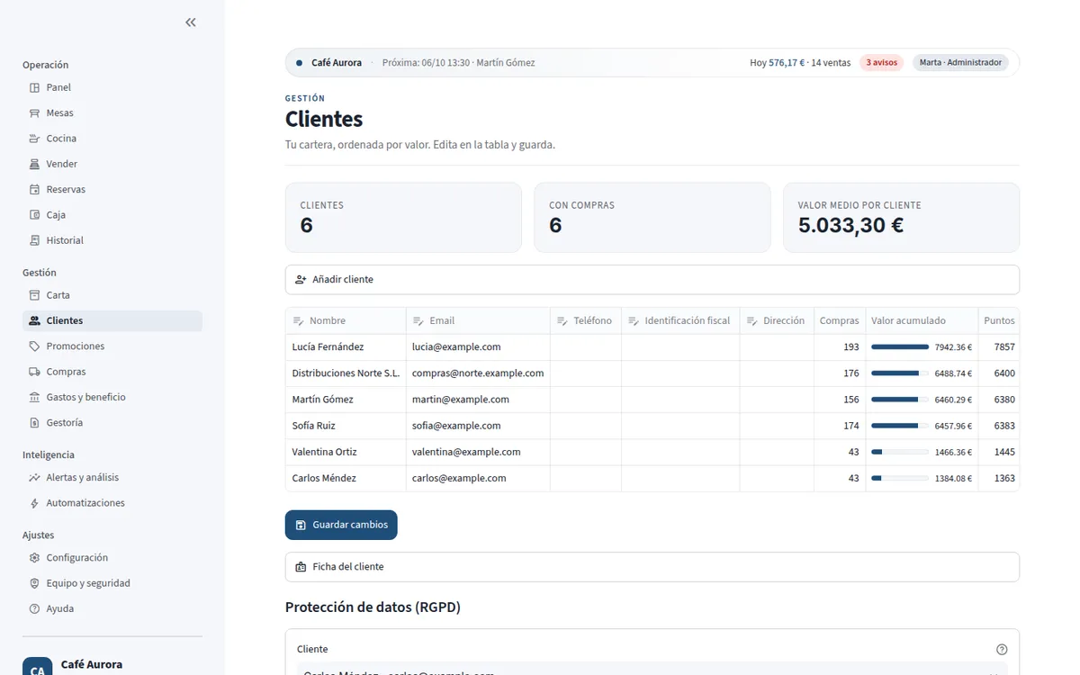Open the Cliente dropdown under Protección de datos

[652, 670]
